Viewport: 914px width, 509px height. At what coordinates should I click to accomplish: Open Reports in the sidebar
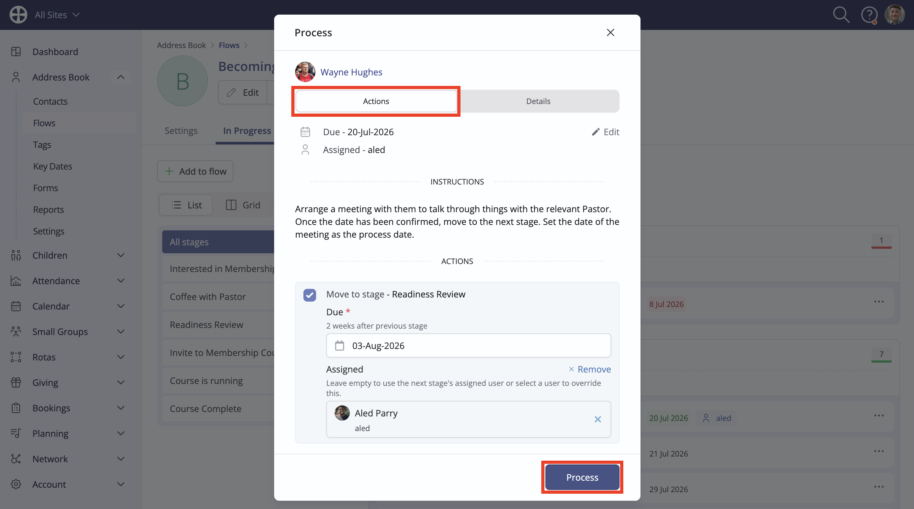48,209
